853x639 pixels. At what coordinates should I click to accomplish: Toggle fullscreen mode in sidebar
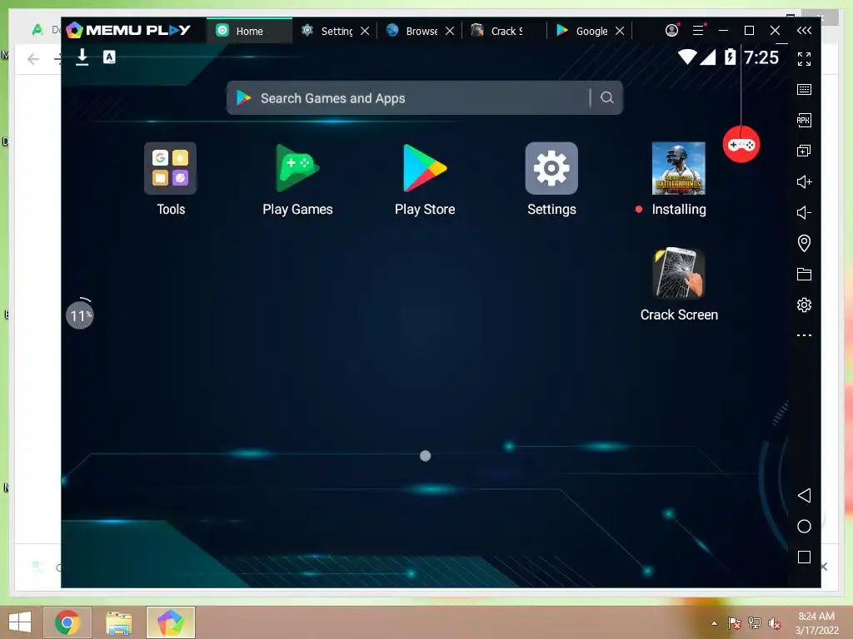click(804, 59)
